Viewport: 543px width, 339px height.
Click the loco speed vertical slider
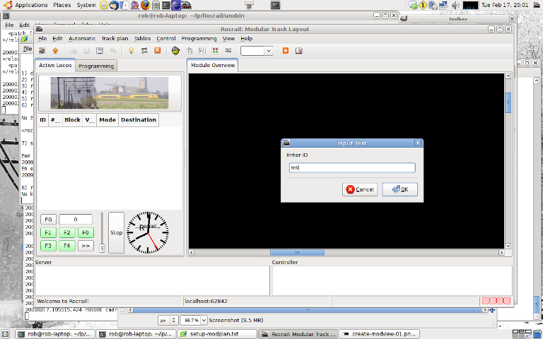(x=102, y=232)
